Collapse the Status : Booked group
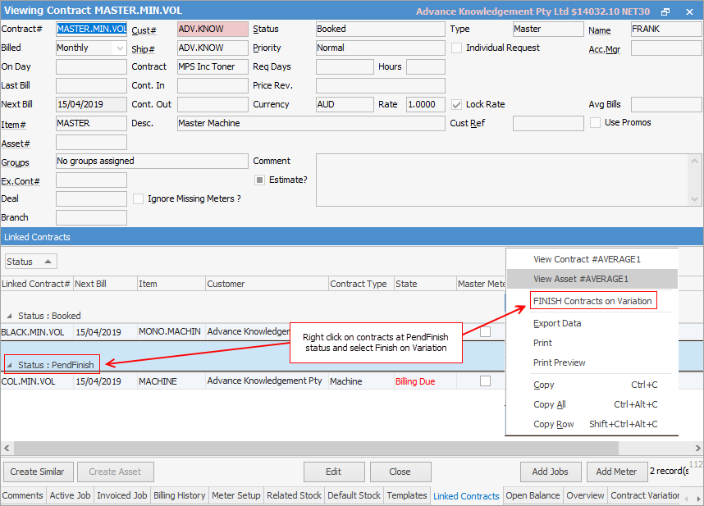704x506 pixels. click(9, 316)
